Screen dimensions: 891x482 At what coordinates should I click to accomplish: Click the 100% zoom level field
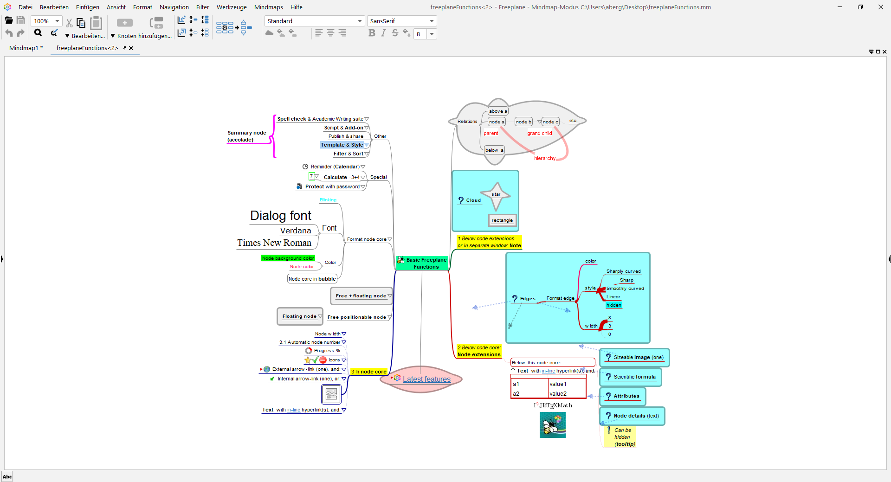(x=43, y=20)
